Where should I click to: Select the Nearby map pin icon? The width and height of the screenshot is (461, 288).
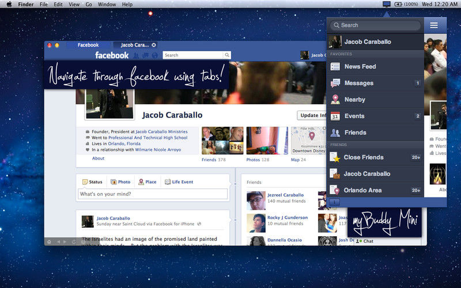point(335,100)
